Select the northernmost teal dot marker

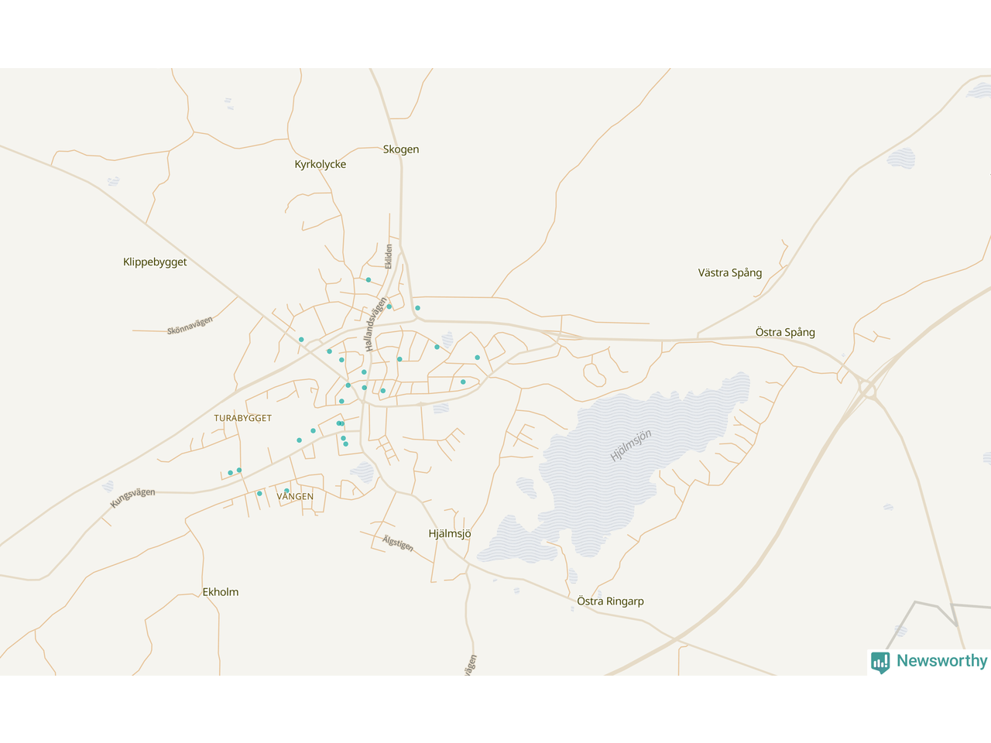(369, 280)
